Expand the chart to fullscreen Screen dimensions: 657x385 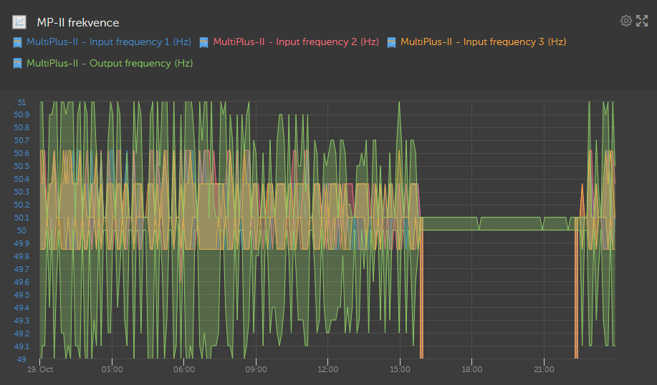pos(642,21)
